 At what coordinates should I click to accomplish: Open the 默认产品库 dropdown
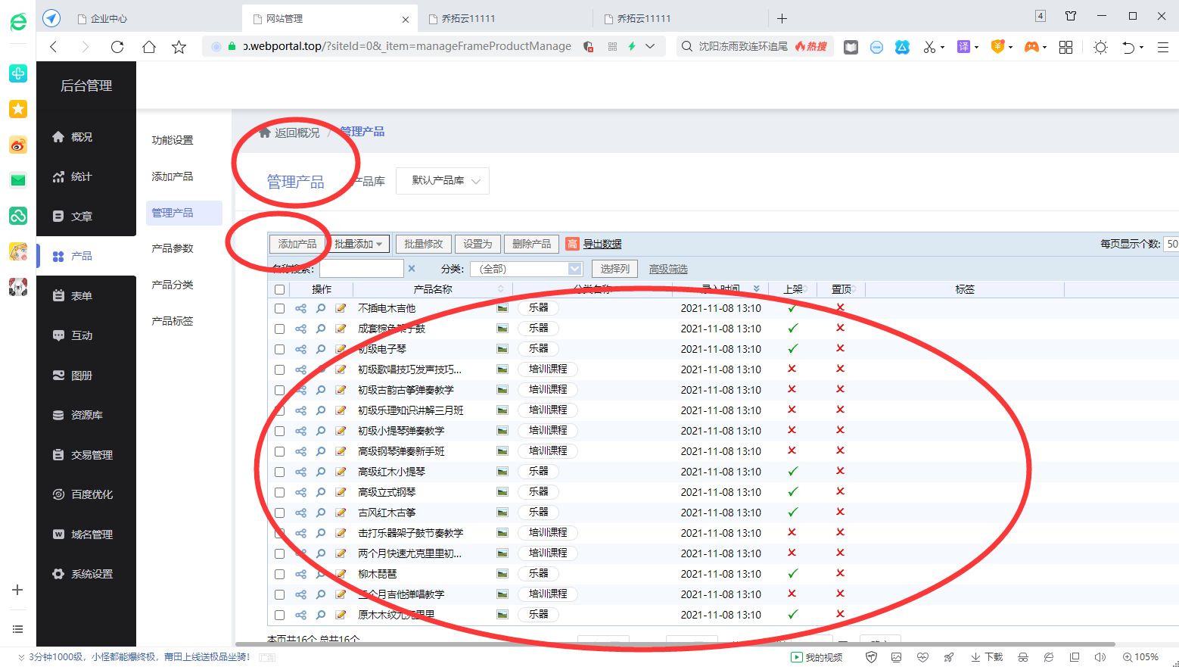[x=442, y=181]
